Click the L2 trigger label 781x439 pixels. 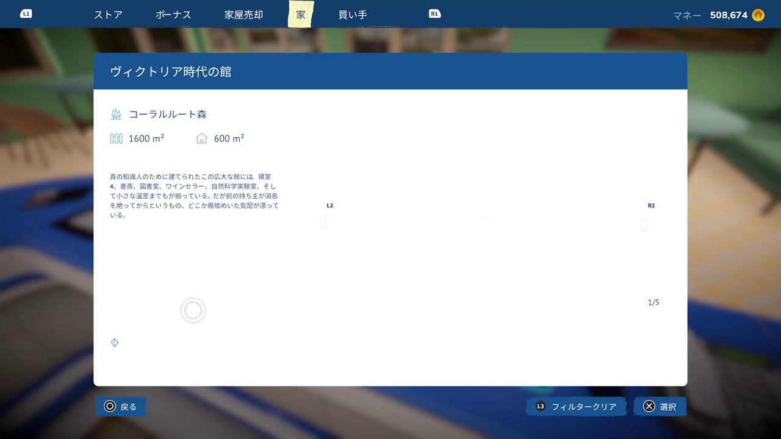pyautogui.click(x=330, y=205)
